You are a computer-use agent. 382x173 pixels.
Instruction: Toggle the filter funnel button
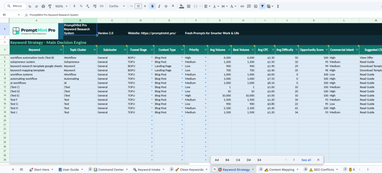tap(262, 6)
